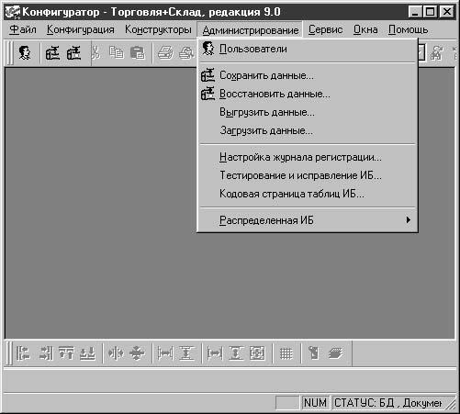Click the Cut scissors toolbar icon

click(x=95, y=52)
